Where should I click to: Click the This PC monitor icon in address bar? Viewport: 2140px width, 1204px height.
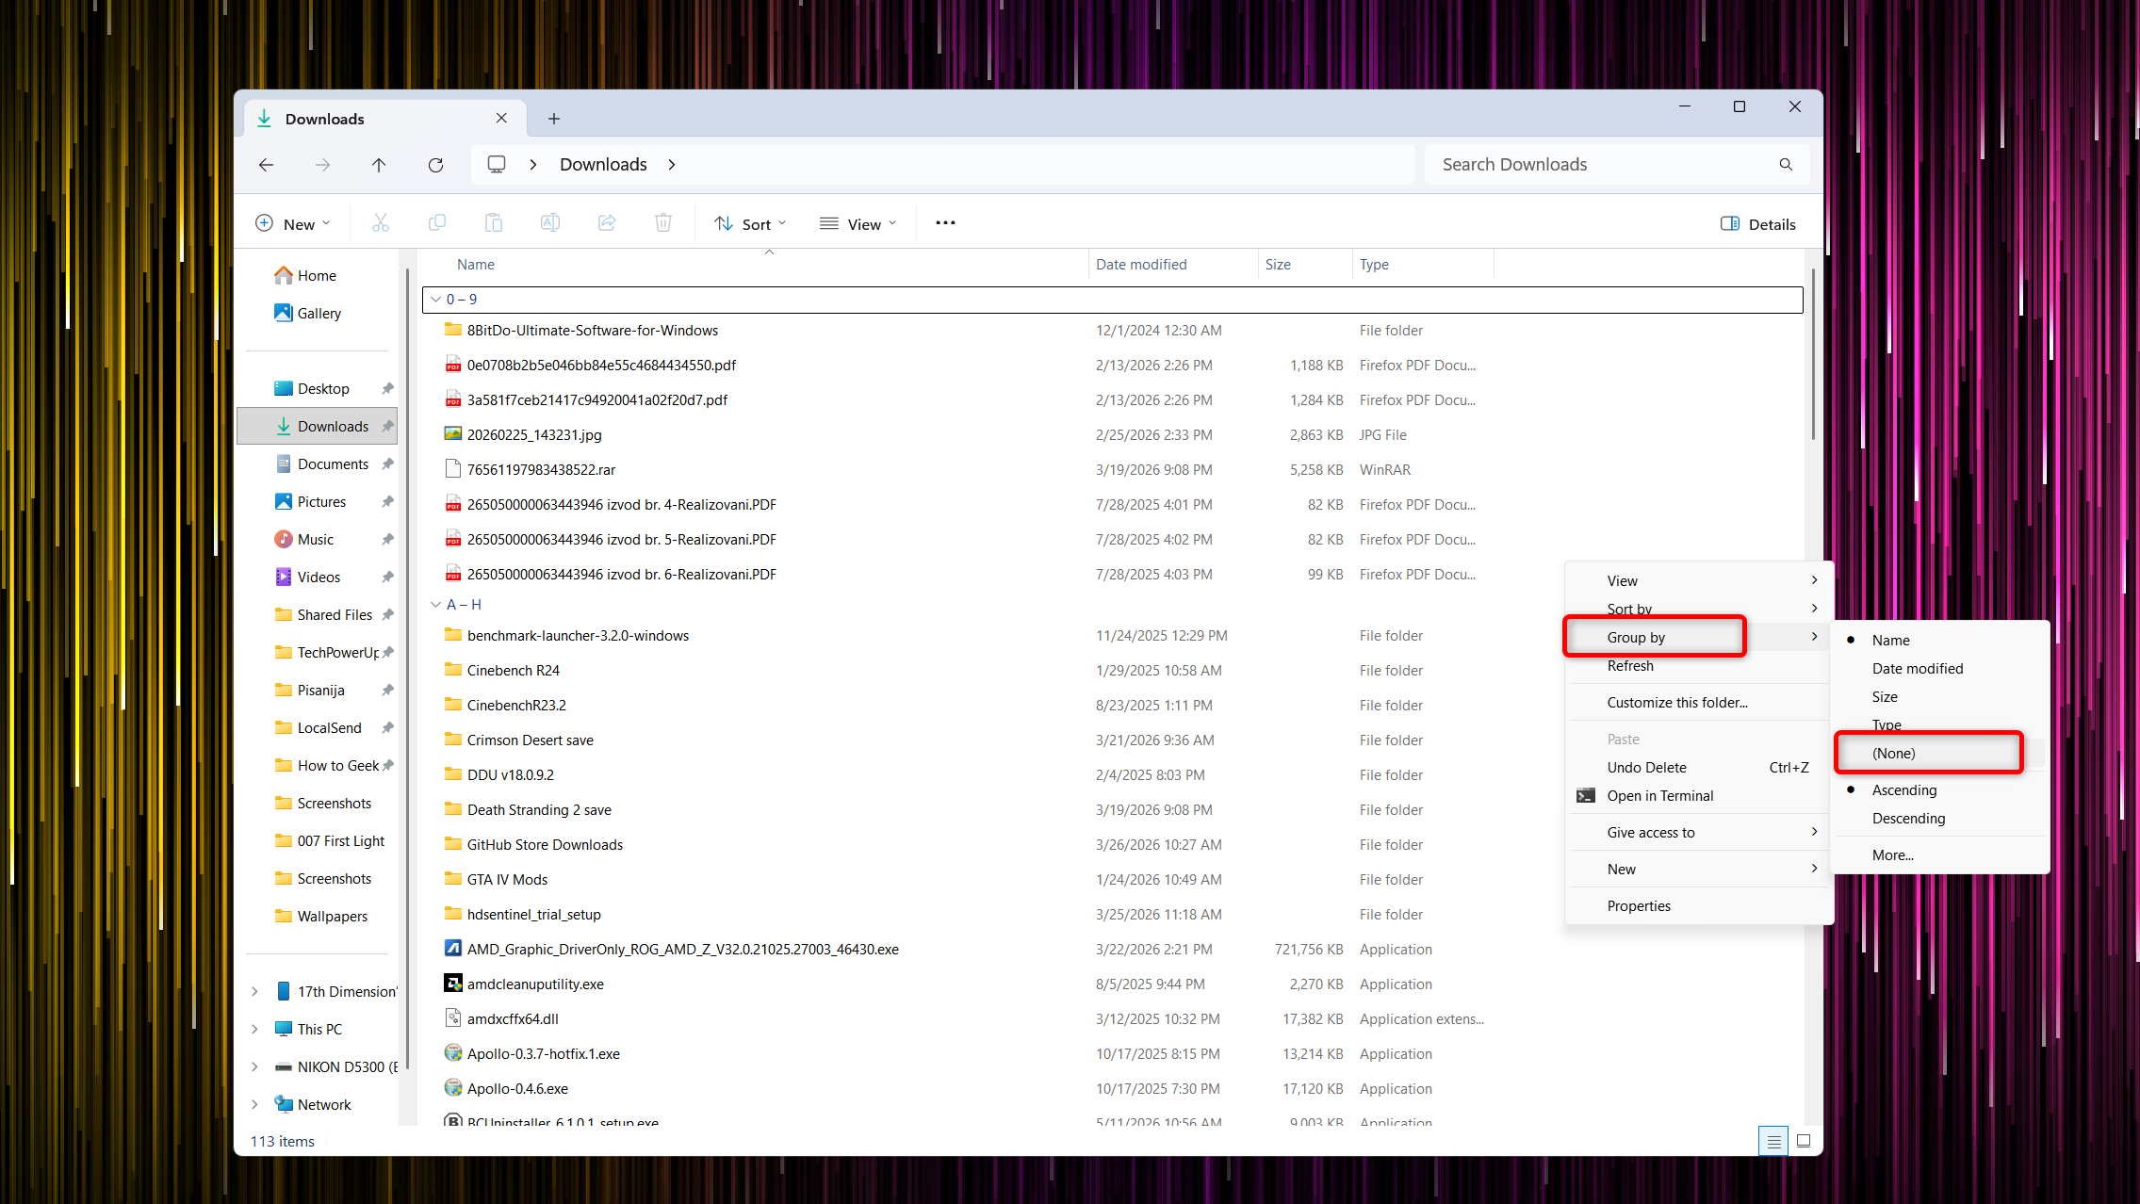(497, 165)
